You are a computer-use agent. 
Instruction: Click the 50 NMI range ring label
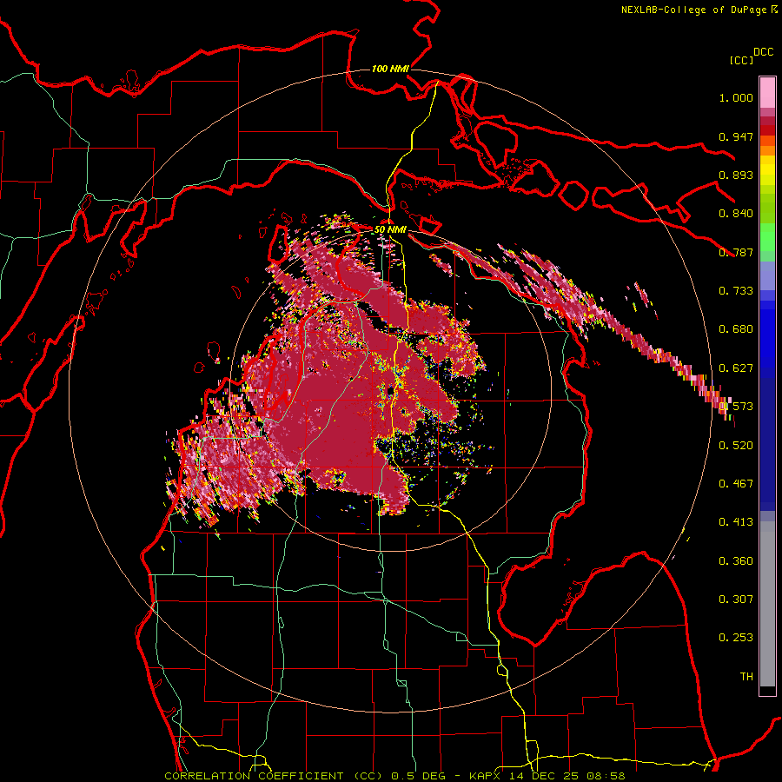tap(390, 229)
